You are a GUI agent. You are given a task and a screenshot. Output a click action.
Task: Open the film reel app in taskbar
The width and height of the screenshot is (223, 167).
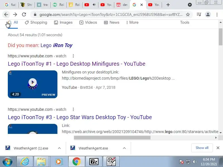pyautogui.click(x=111, y=161)
